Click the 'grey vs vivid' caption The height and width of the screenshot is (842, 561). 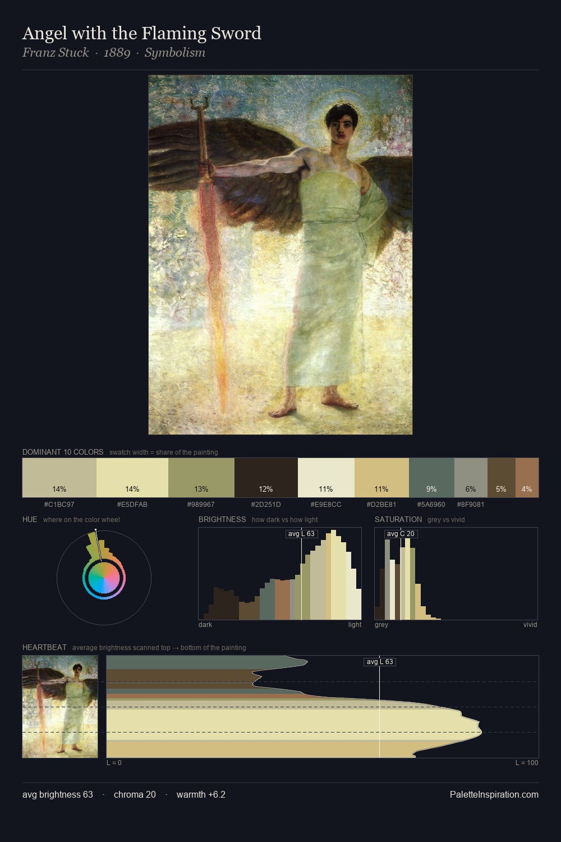[x=446, y=519]
